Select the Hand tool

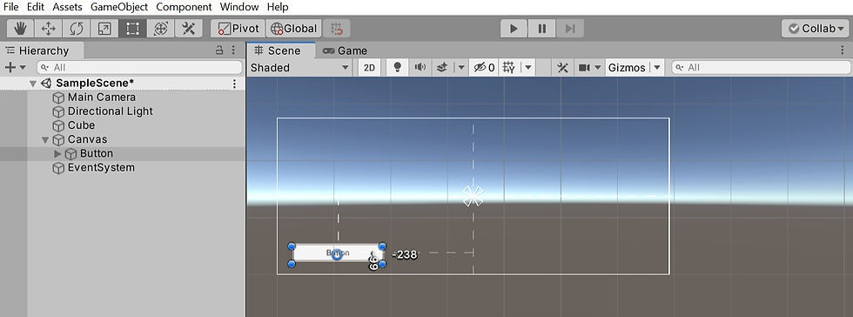click(x=20, y=29)
